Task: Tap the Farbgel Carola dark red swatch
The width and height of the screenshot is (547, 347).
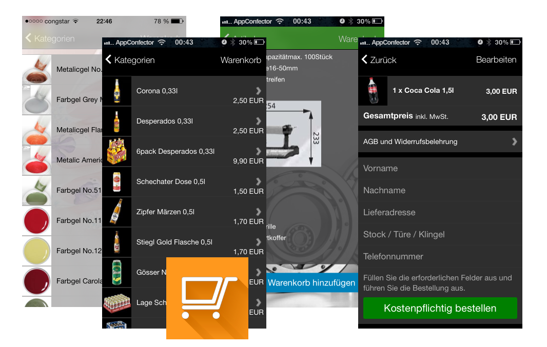Action: coord(36,281)
